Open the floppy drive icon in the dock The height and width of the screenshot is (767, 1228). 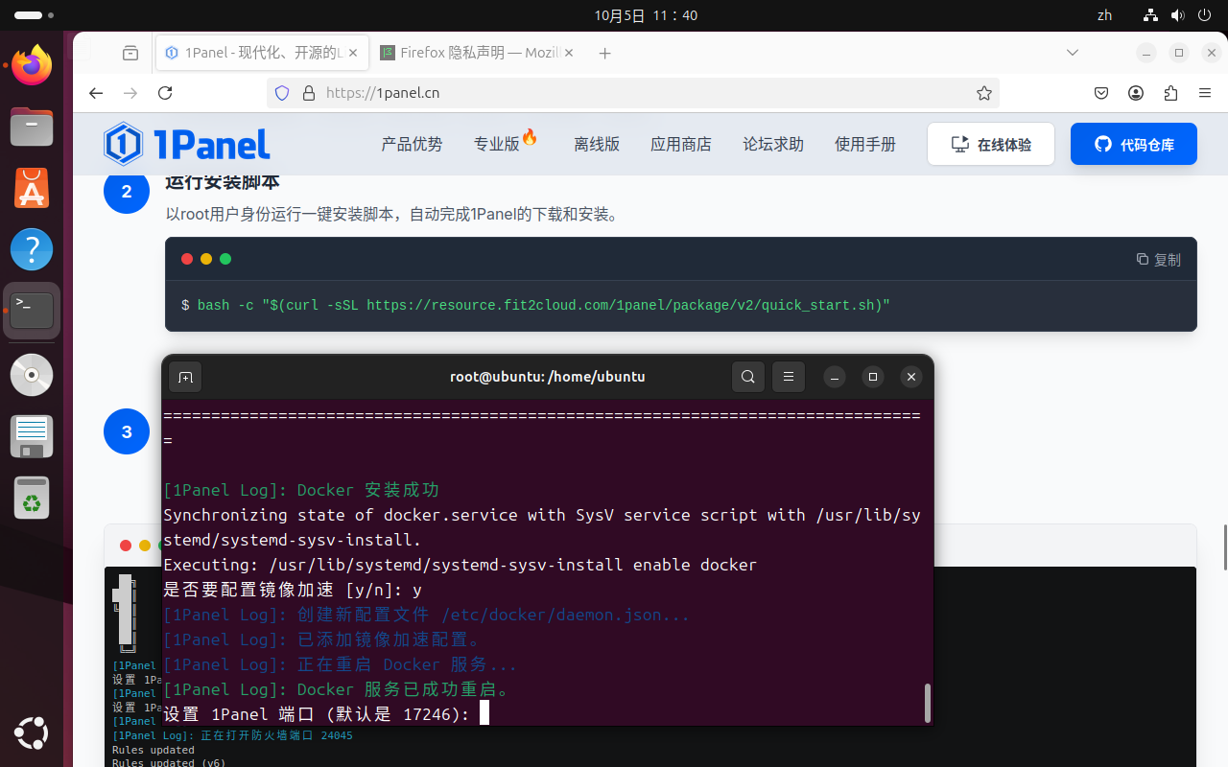pos(32,436)
